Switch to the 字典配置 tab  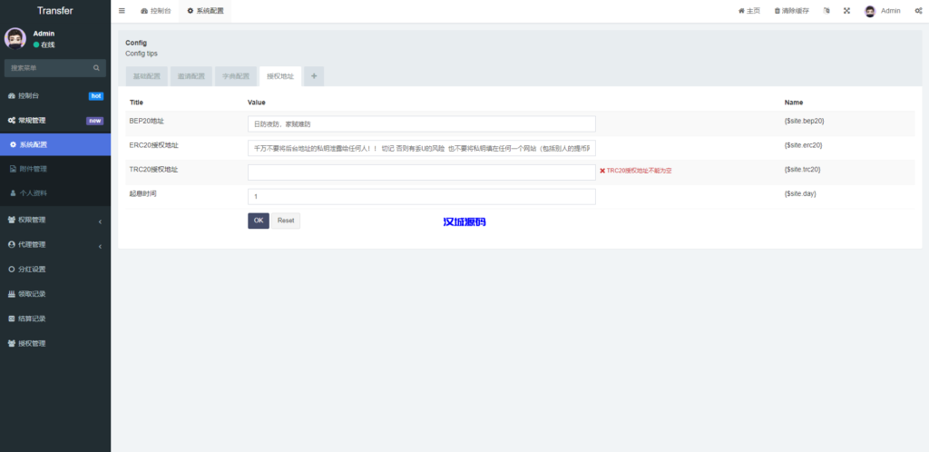[236, 77]
